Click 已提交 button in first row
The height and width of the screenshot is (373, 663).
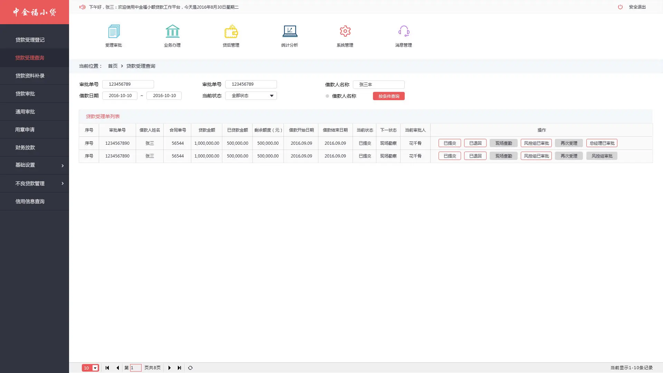[x=450, y=143]
